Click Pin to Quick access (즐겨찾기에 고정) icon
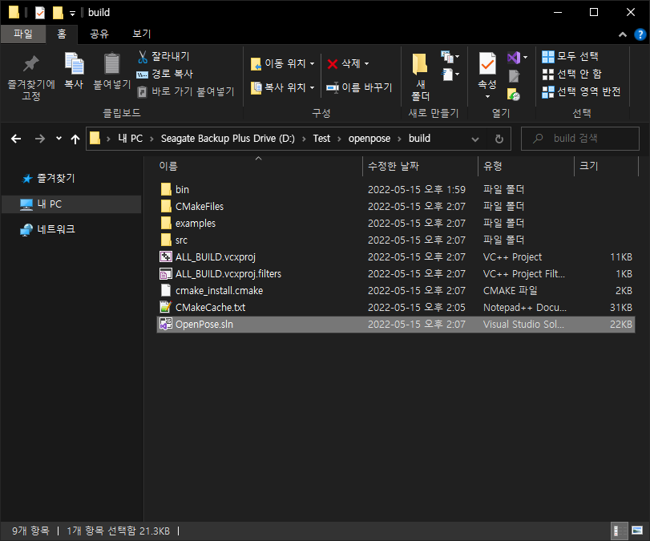Image resolution: width=650 pixels, height=541 pixels. 30,63
